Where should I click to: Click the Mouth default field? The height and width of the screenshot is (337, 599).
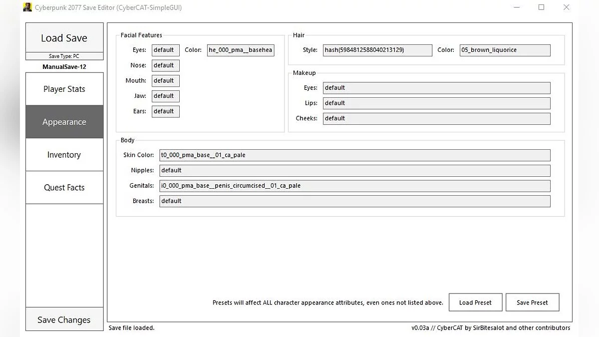click(165, 81)
